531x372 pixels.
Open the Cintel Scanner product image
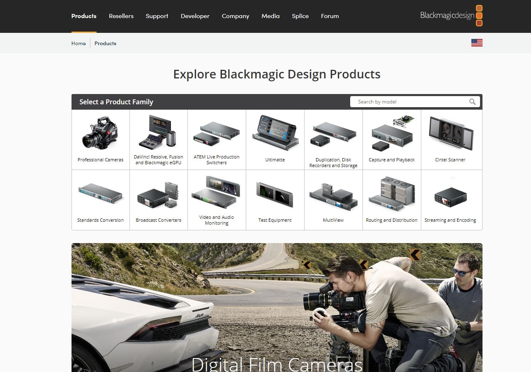click(450, 133)
